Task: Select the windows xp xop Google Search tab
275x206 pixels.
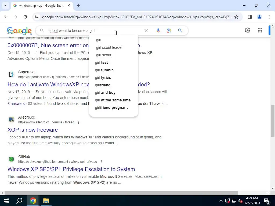Action: coord(42,5)
